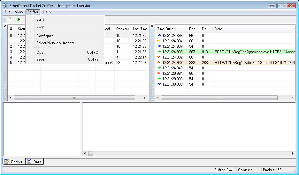The height and width of the screenshot is (175, 299).
Task: Click the Last Time column header
Action: [x=140, y=29]
